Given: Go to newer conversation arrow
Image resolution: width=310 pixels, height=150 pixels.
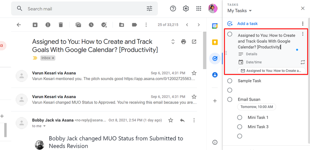Looking at the screenshot, I should pos(187,25).
